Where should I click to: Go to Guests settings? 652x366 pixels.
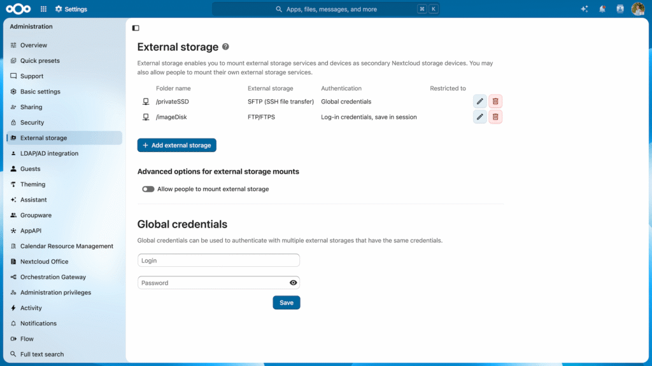[64, 169]
